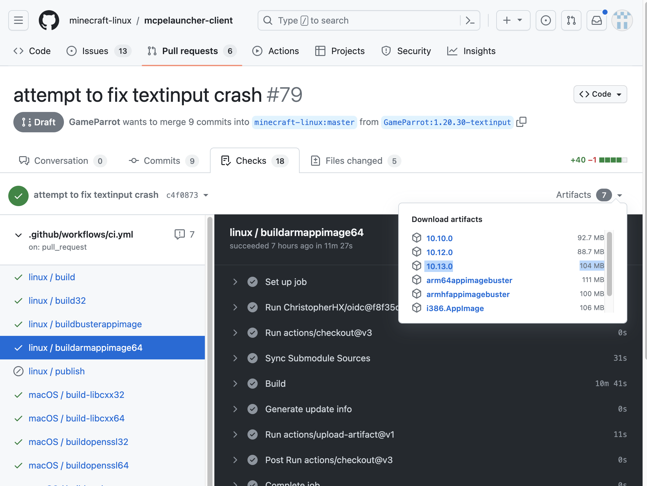The width and height of the screenshot is (647, 486).
Task: Select the linux / publish check
Action: (57, 371)
